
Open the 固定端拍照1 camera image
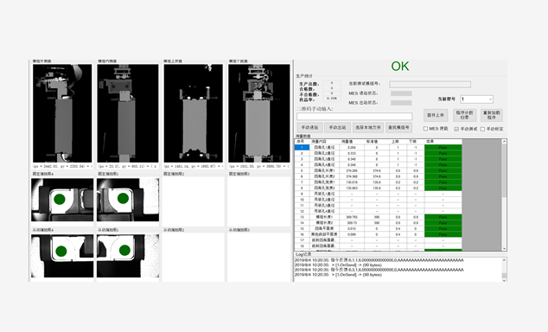(x=128, y=200)
